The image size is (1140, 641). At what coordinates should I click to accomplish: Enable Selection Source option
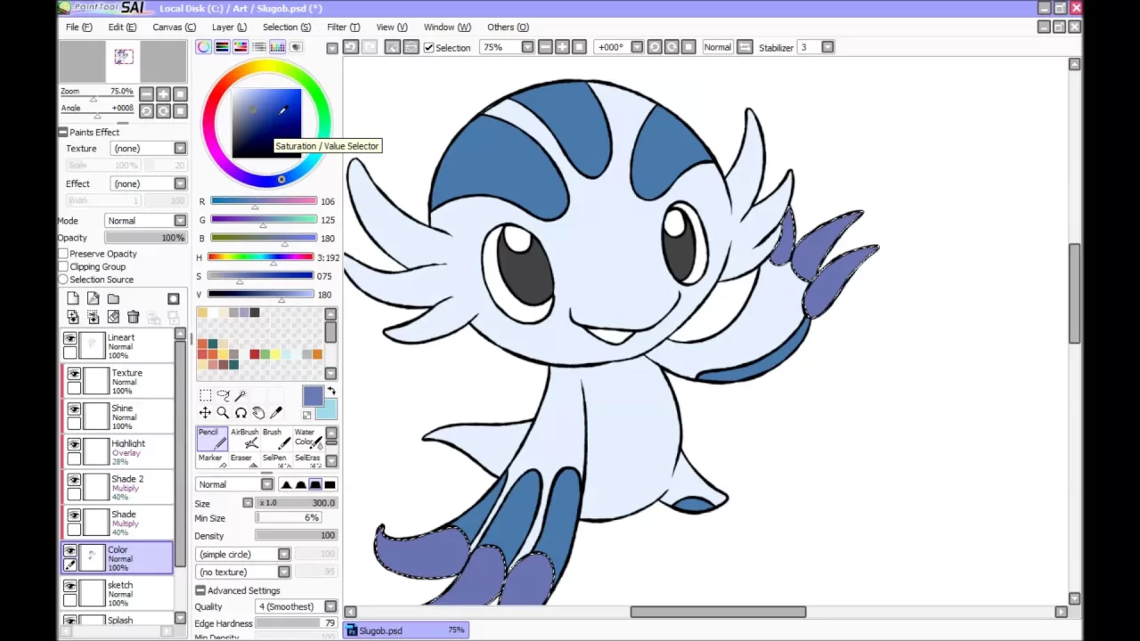click(63, 280)
